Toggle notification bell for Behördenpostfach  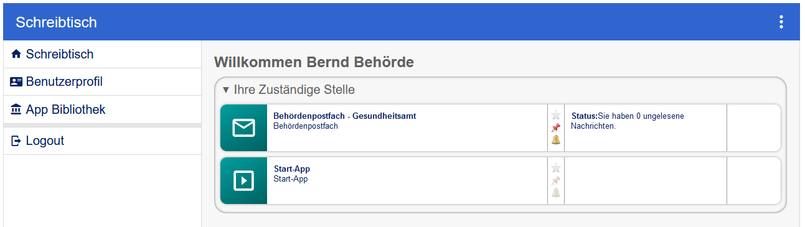tap(556, 140)
